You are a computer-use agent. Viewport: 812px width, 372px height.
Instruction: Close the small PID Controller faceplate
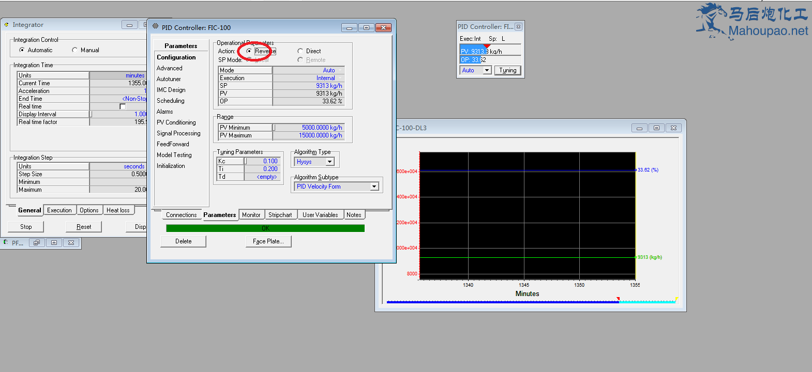518,27
